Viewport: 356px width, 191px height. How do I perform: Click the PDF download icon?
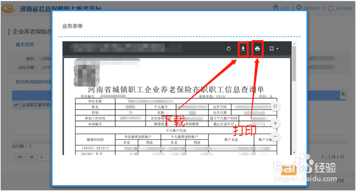tap(243, 49)
